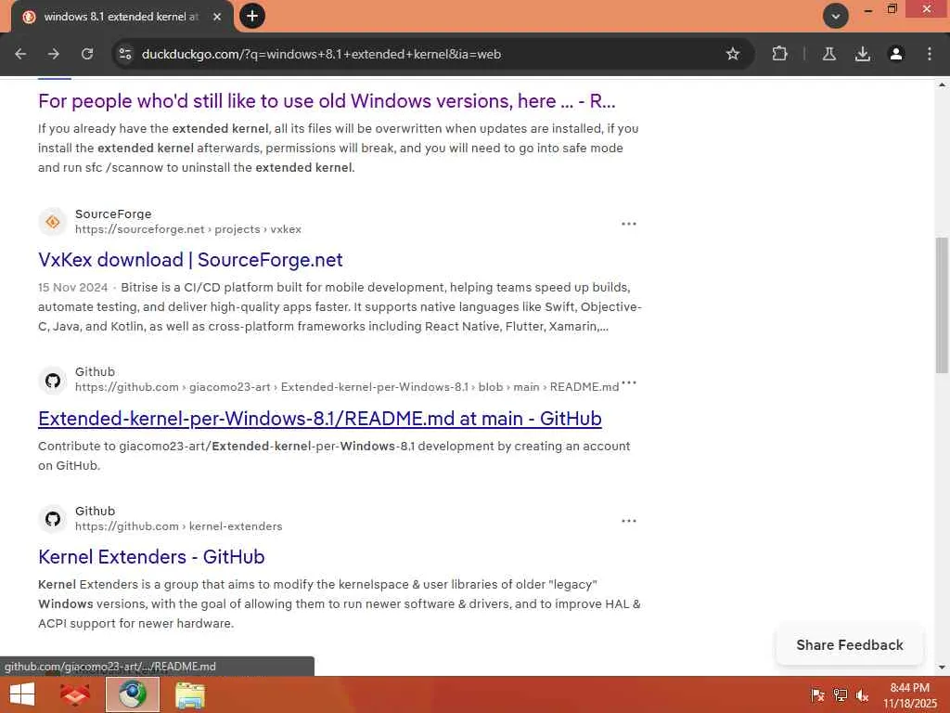Open 'For people who'd still like to use old Windows versions' result
This screenshot has height=713, width=950.
pyautogui.click(x=327, y=100)
